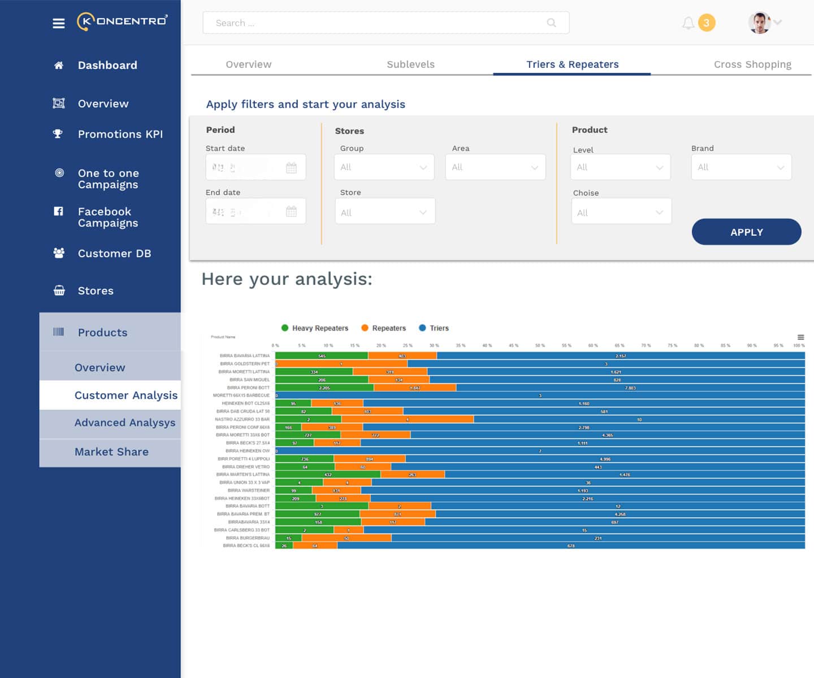814x678 pixels.
Task: Click the Facebook Campaigns icon
Action: (x=58, y=211)
